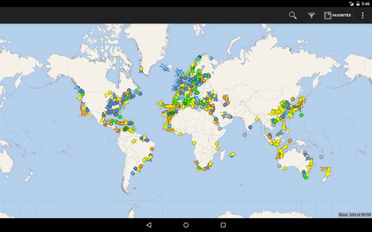Select green ship marker near Tasmania
Viewport: 372px width, 232px height.
coord(306,178)
